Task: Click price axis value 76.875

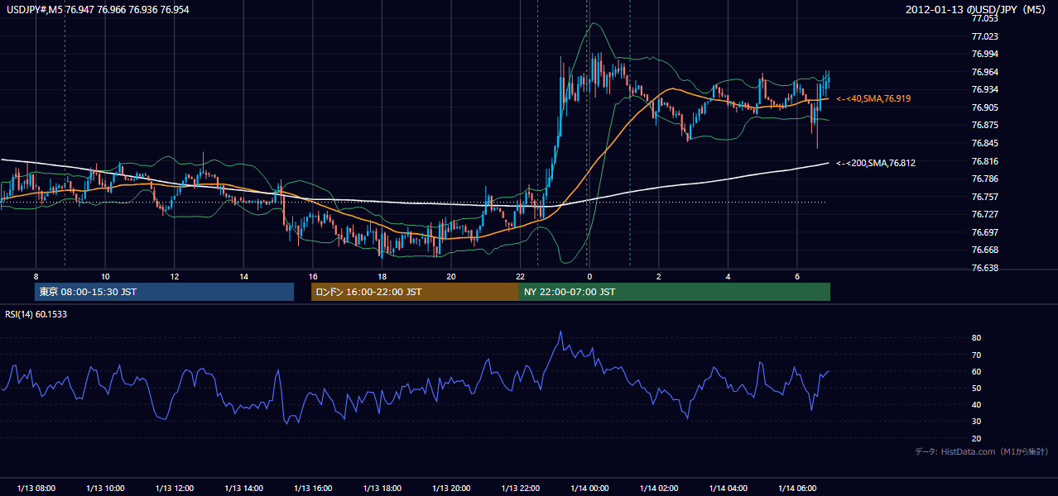Action: [983, 125]
